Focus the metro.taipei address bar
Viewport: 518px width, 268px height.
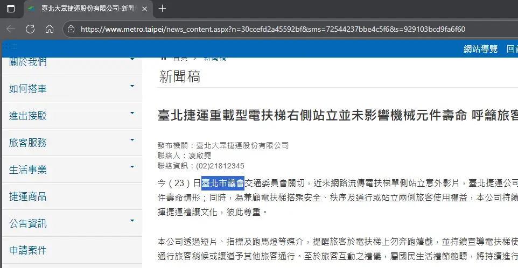pos(273,30)
